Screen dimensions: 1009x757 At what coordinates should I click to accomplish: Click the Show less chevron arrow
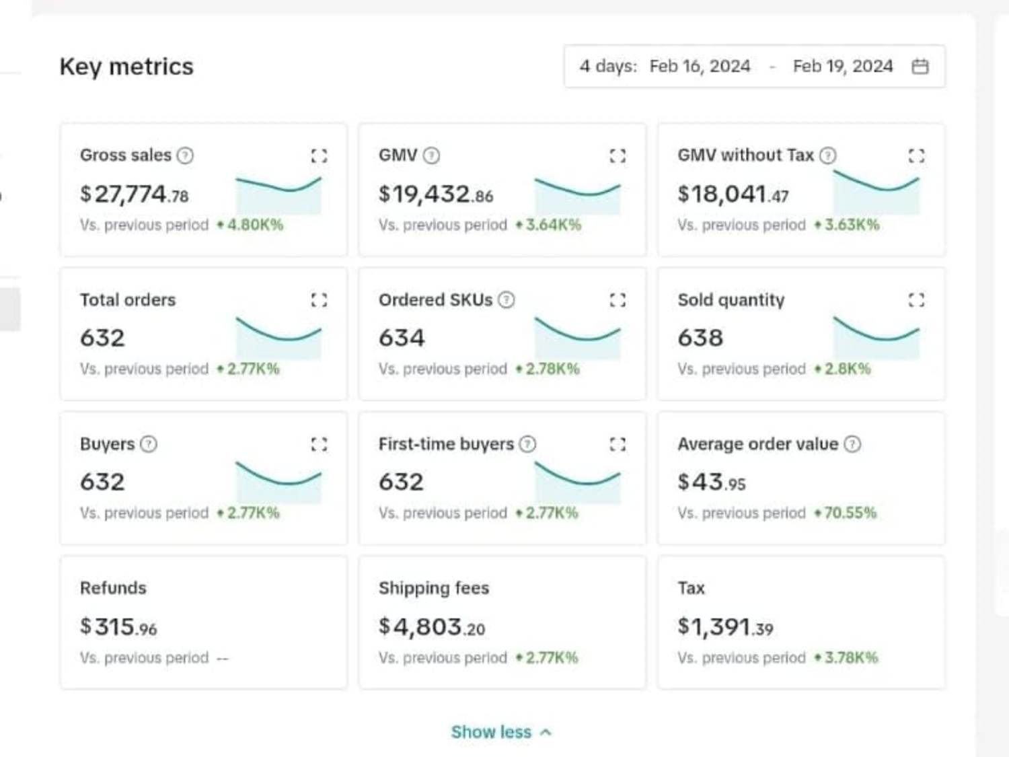click(546, 732)
